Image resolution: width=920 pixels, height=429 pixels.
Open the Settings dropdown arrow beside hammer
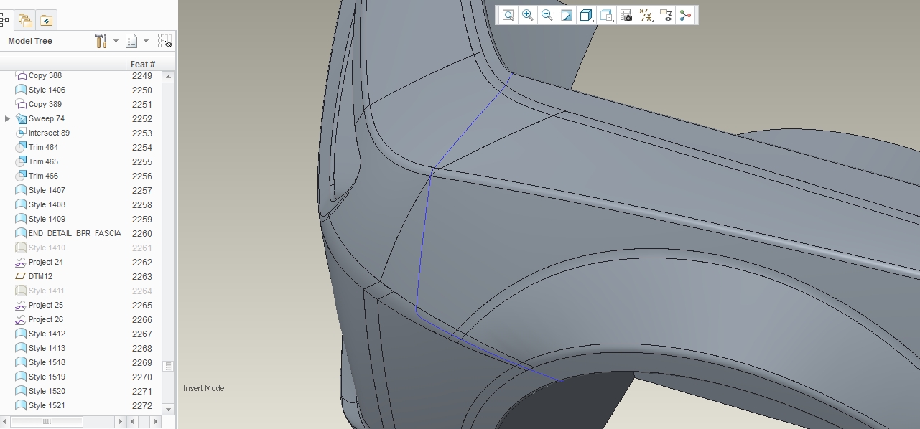[x=116, y=41]
